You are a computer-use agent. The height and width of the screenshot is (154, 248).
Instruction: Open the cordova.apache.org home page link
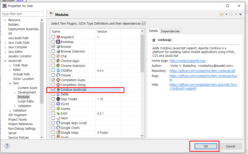188,61
